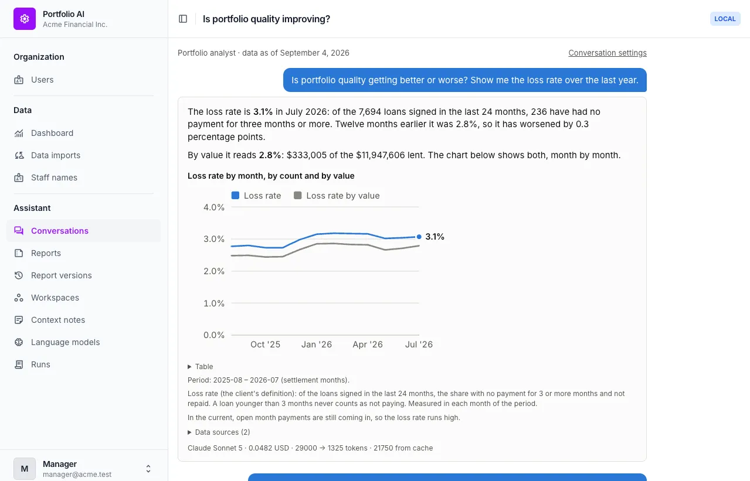Viewport: 750px width, 481px height.
Task: Click the Data imports icon
Action: pyautogui.click(x=19, y=155)
